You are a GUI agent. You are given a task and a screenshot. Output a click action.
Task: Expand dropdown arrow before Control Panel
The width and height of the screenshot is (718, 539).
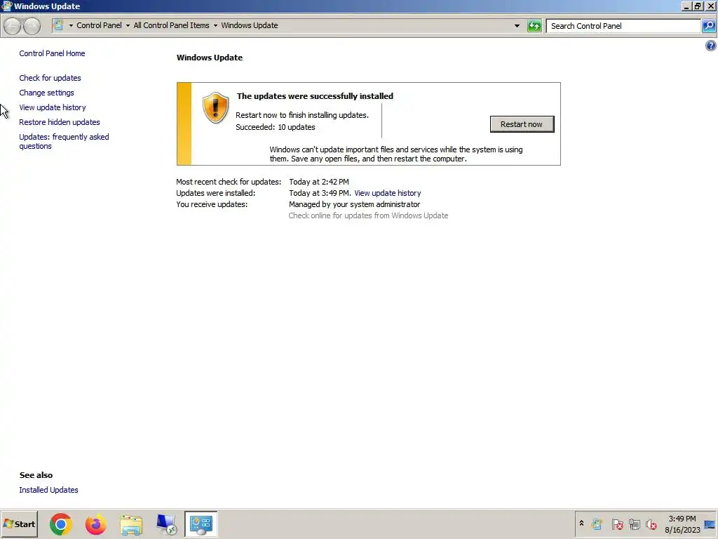pyautogui.click(x=71, y=26)
